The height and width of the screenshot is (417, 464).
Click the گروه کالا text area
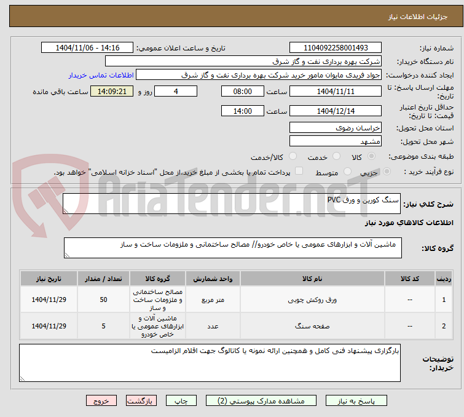click(233, 248)
